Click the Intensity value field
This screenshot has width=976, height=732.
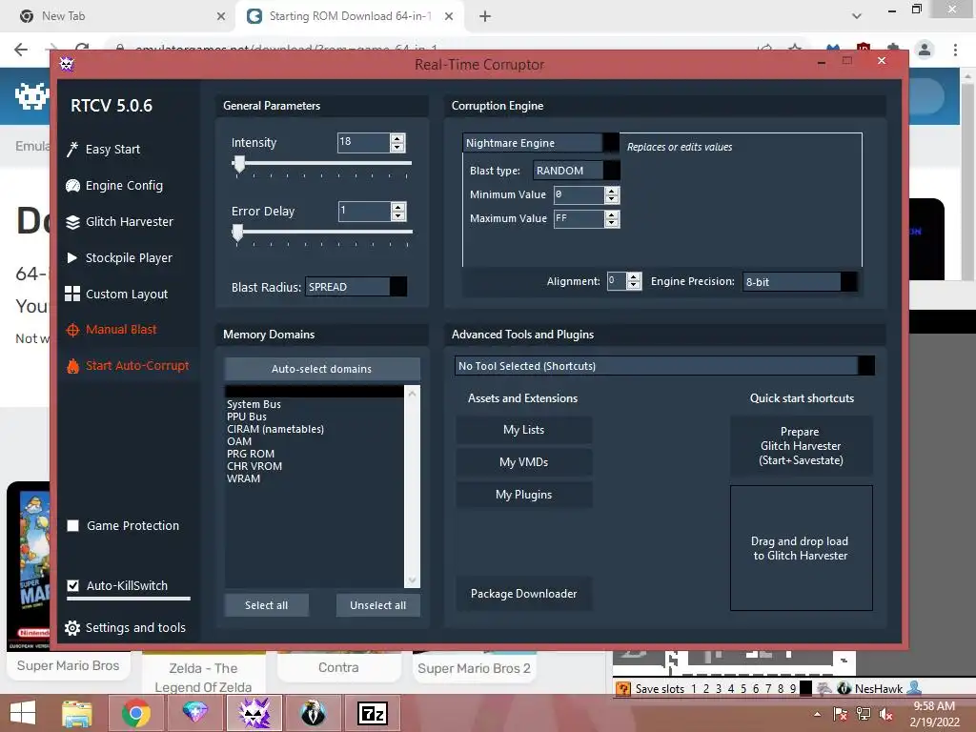(x=363, y=143)
